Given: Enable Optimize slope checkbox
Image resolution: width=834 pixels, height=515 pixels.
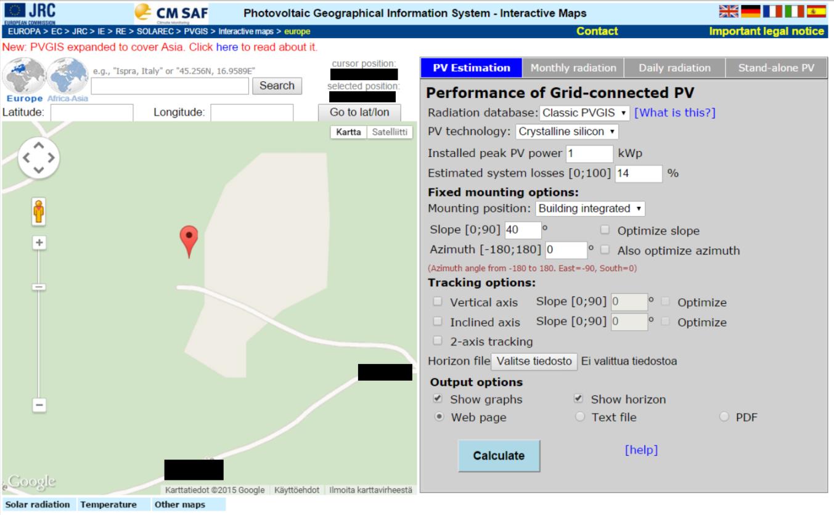Looking at the screenshot, I should pos(605,230).
